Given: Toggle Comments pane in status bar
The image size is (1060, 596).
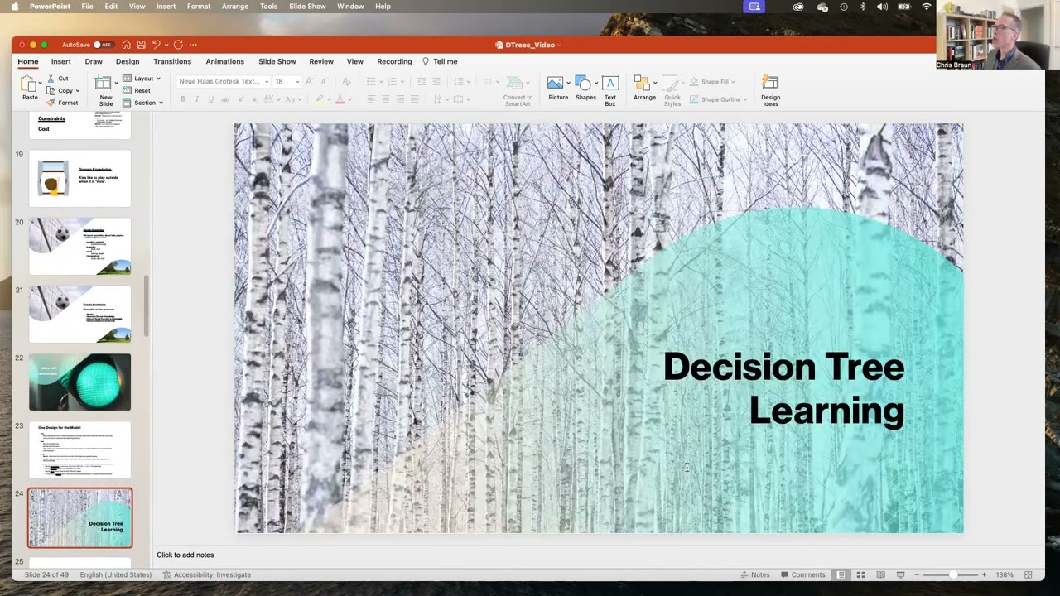Looking at the screenshot, I should pyautogui.click(x=802, y=574).
